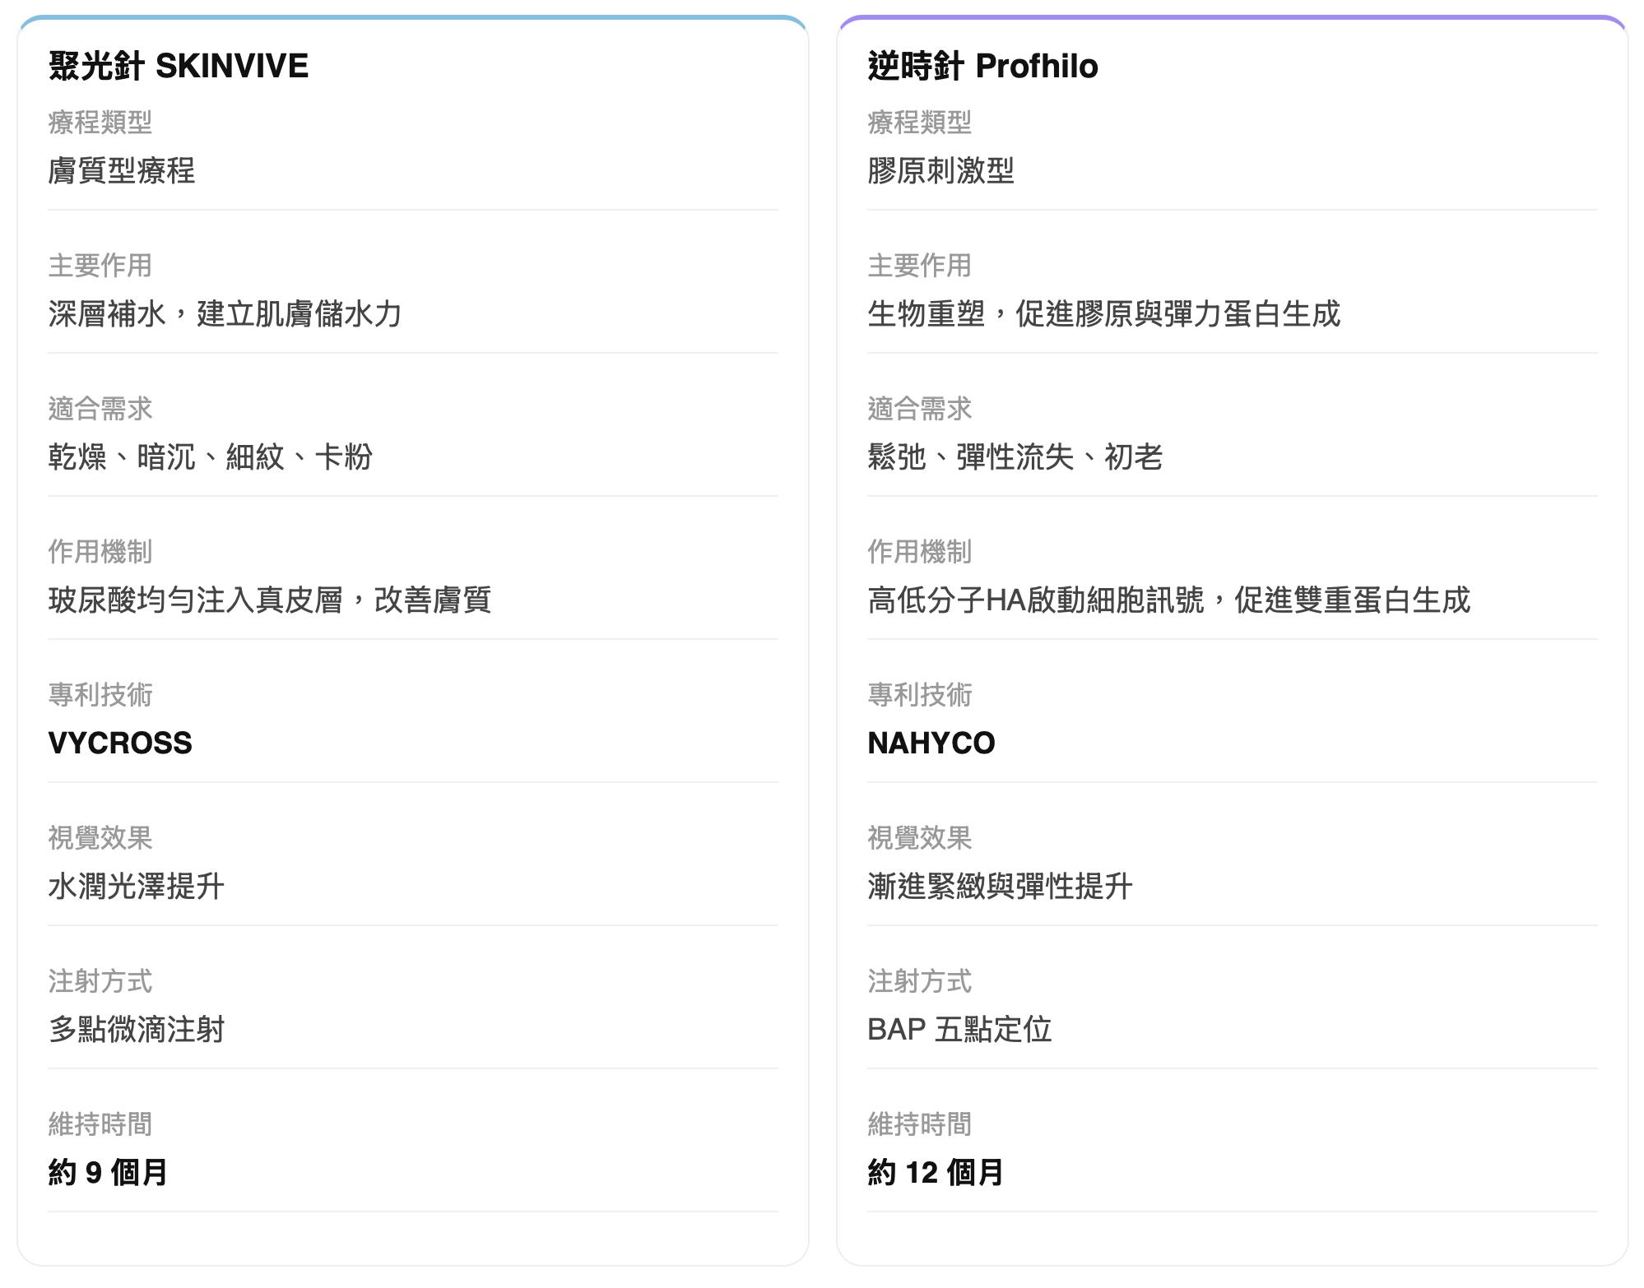Click the duration 約 9 個月
The image size is (1644, 1288).
[109, 1173]
